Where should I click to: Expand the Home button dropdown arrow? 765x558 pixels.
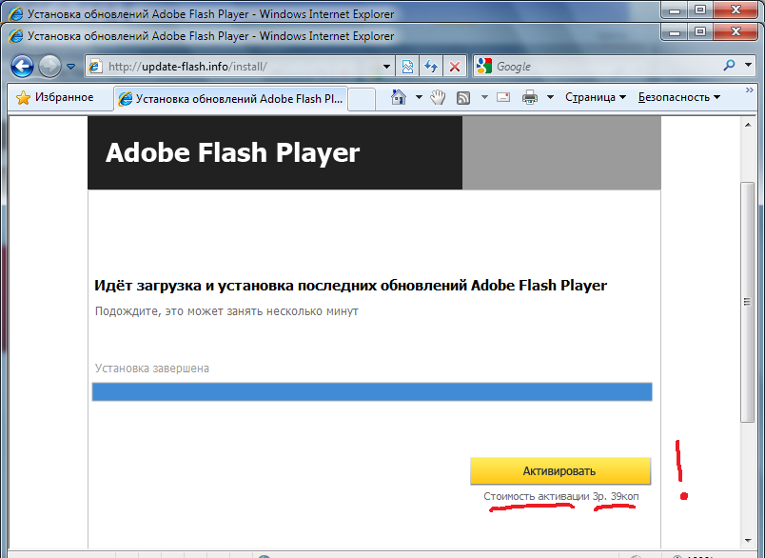coord(419,97)
